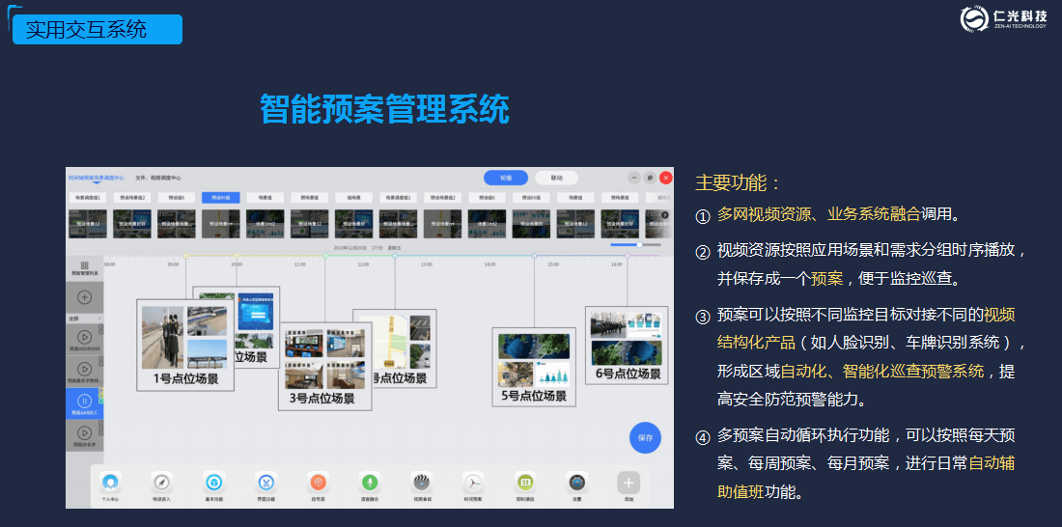The image size is (1062, 527).
Task: Show more scene thumbnails with the right arrow
Action: pos(665,214)
